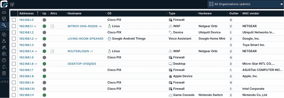The height and width of the screenshot is (98, 284).
Task: Sort by the Attrs column header
Action: click(x=54, y=13)
